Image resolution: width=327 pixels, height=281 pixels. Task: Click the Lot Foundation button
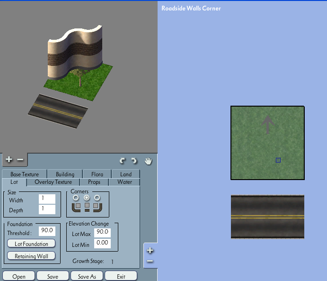click(x=31, y=244)
